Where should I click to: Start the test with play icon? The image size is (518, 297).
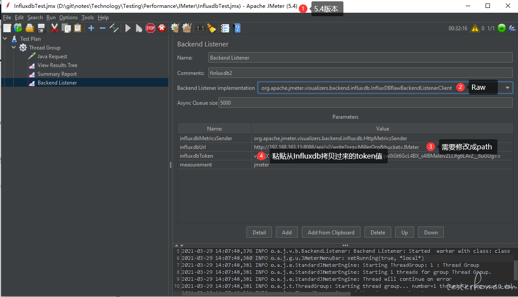(x=128, y=28)
